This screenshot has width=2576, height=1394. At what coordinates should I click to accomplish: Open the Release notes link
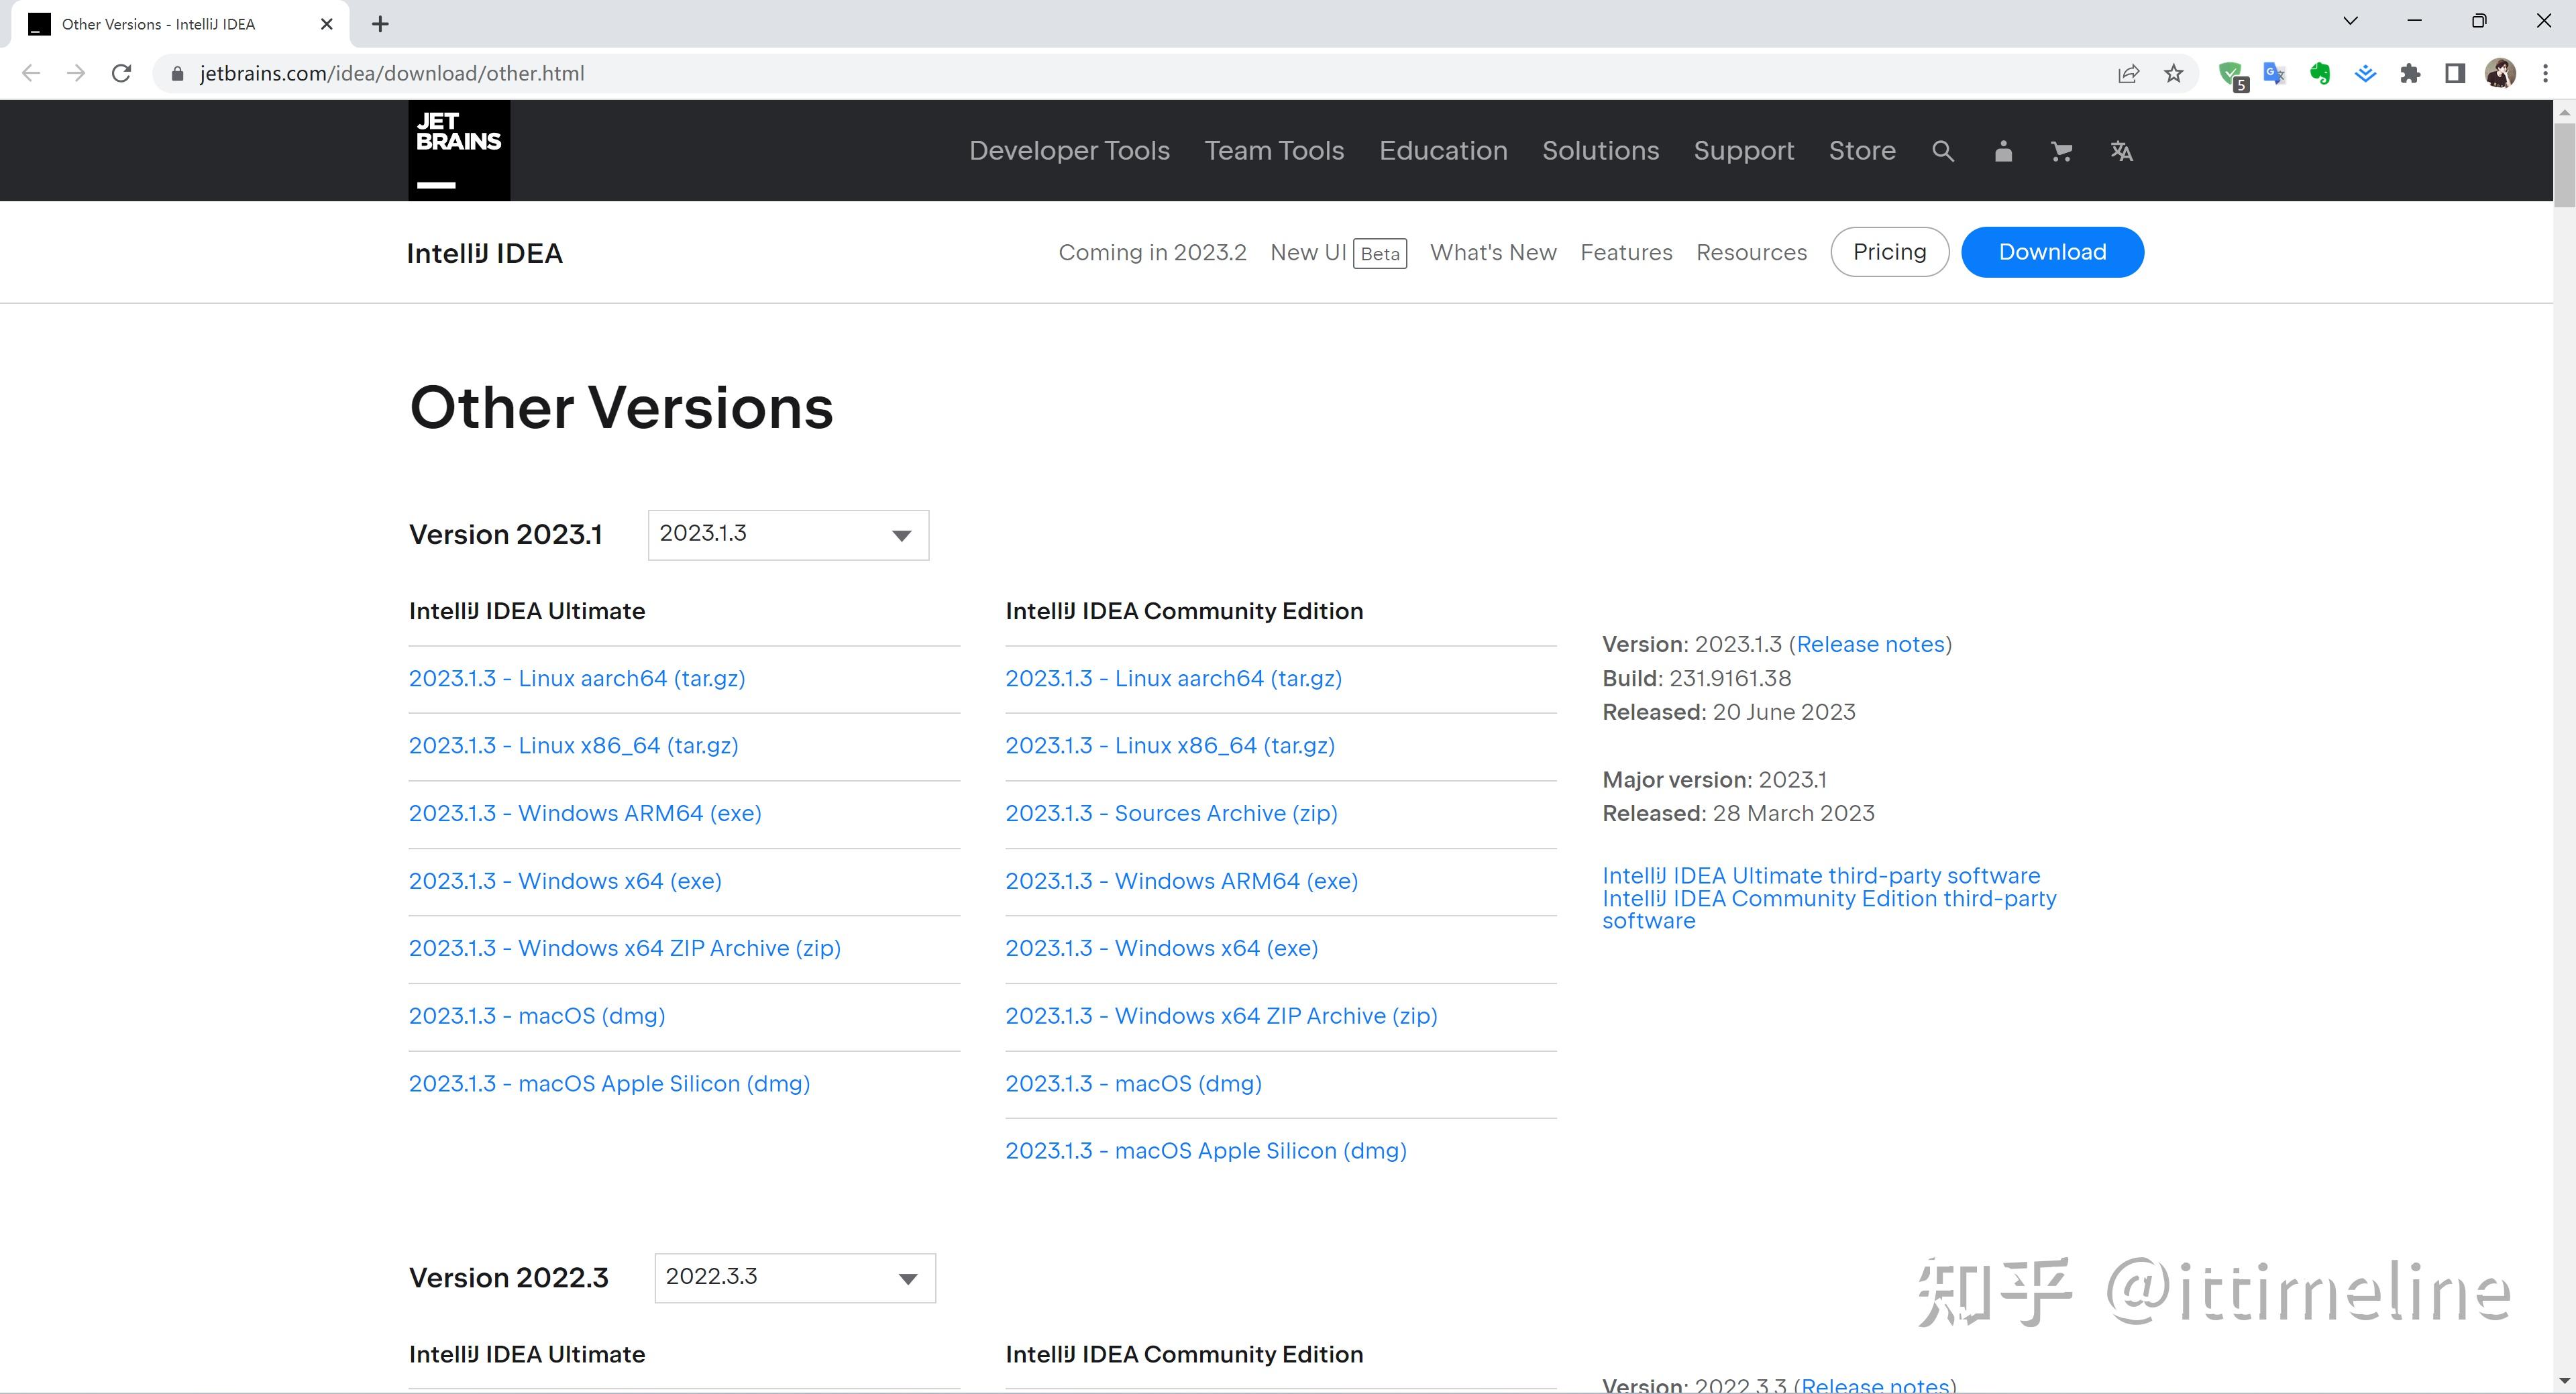1869,644
